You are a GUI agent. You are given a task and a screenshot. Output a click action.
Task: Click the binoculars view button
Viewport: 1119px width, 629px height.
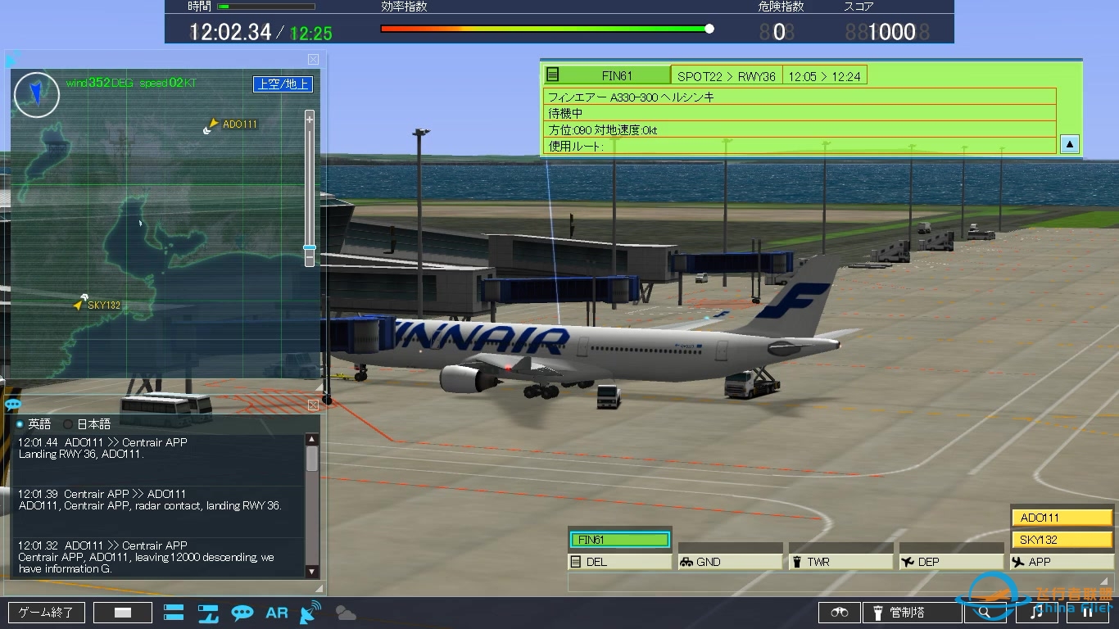tap(840, 612)
